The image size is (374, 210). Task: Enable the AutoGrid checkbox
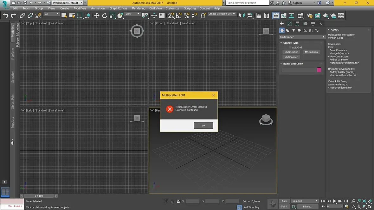(x=290, y=48)
